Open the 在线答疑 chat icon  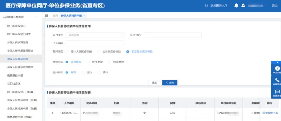tap(277, 92)
